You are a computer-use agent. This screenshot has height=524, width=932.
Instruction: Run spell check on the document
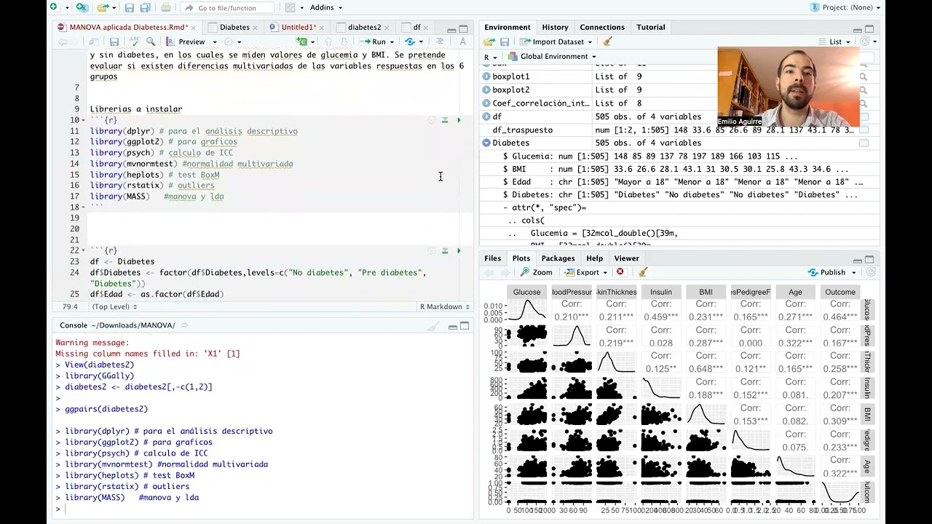pyautogui.click(x=135, y=41)
